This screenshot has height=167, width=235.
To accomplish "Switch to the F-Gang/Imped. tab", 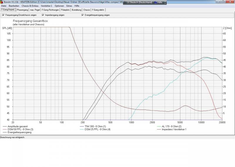I will 8,10.
